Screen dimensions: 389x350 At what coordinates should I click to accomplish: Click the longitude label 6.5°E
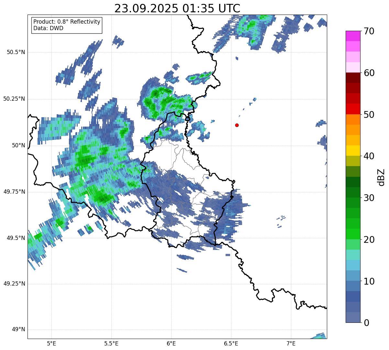pos(231,344)
